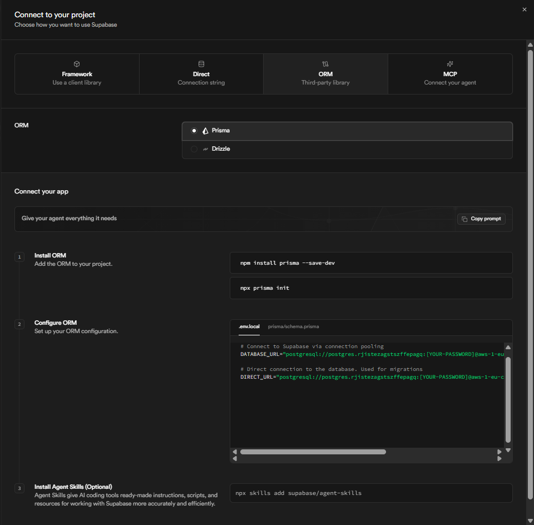Screen dimensions: 534x525
Task: Click the horizontal scrollbar of code block
Action: click(313, 452)
